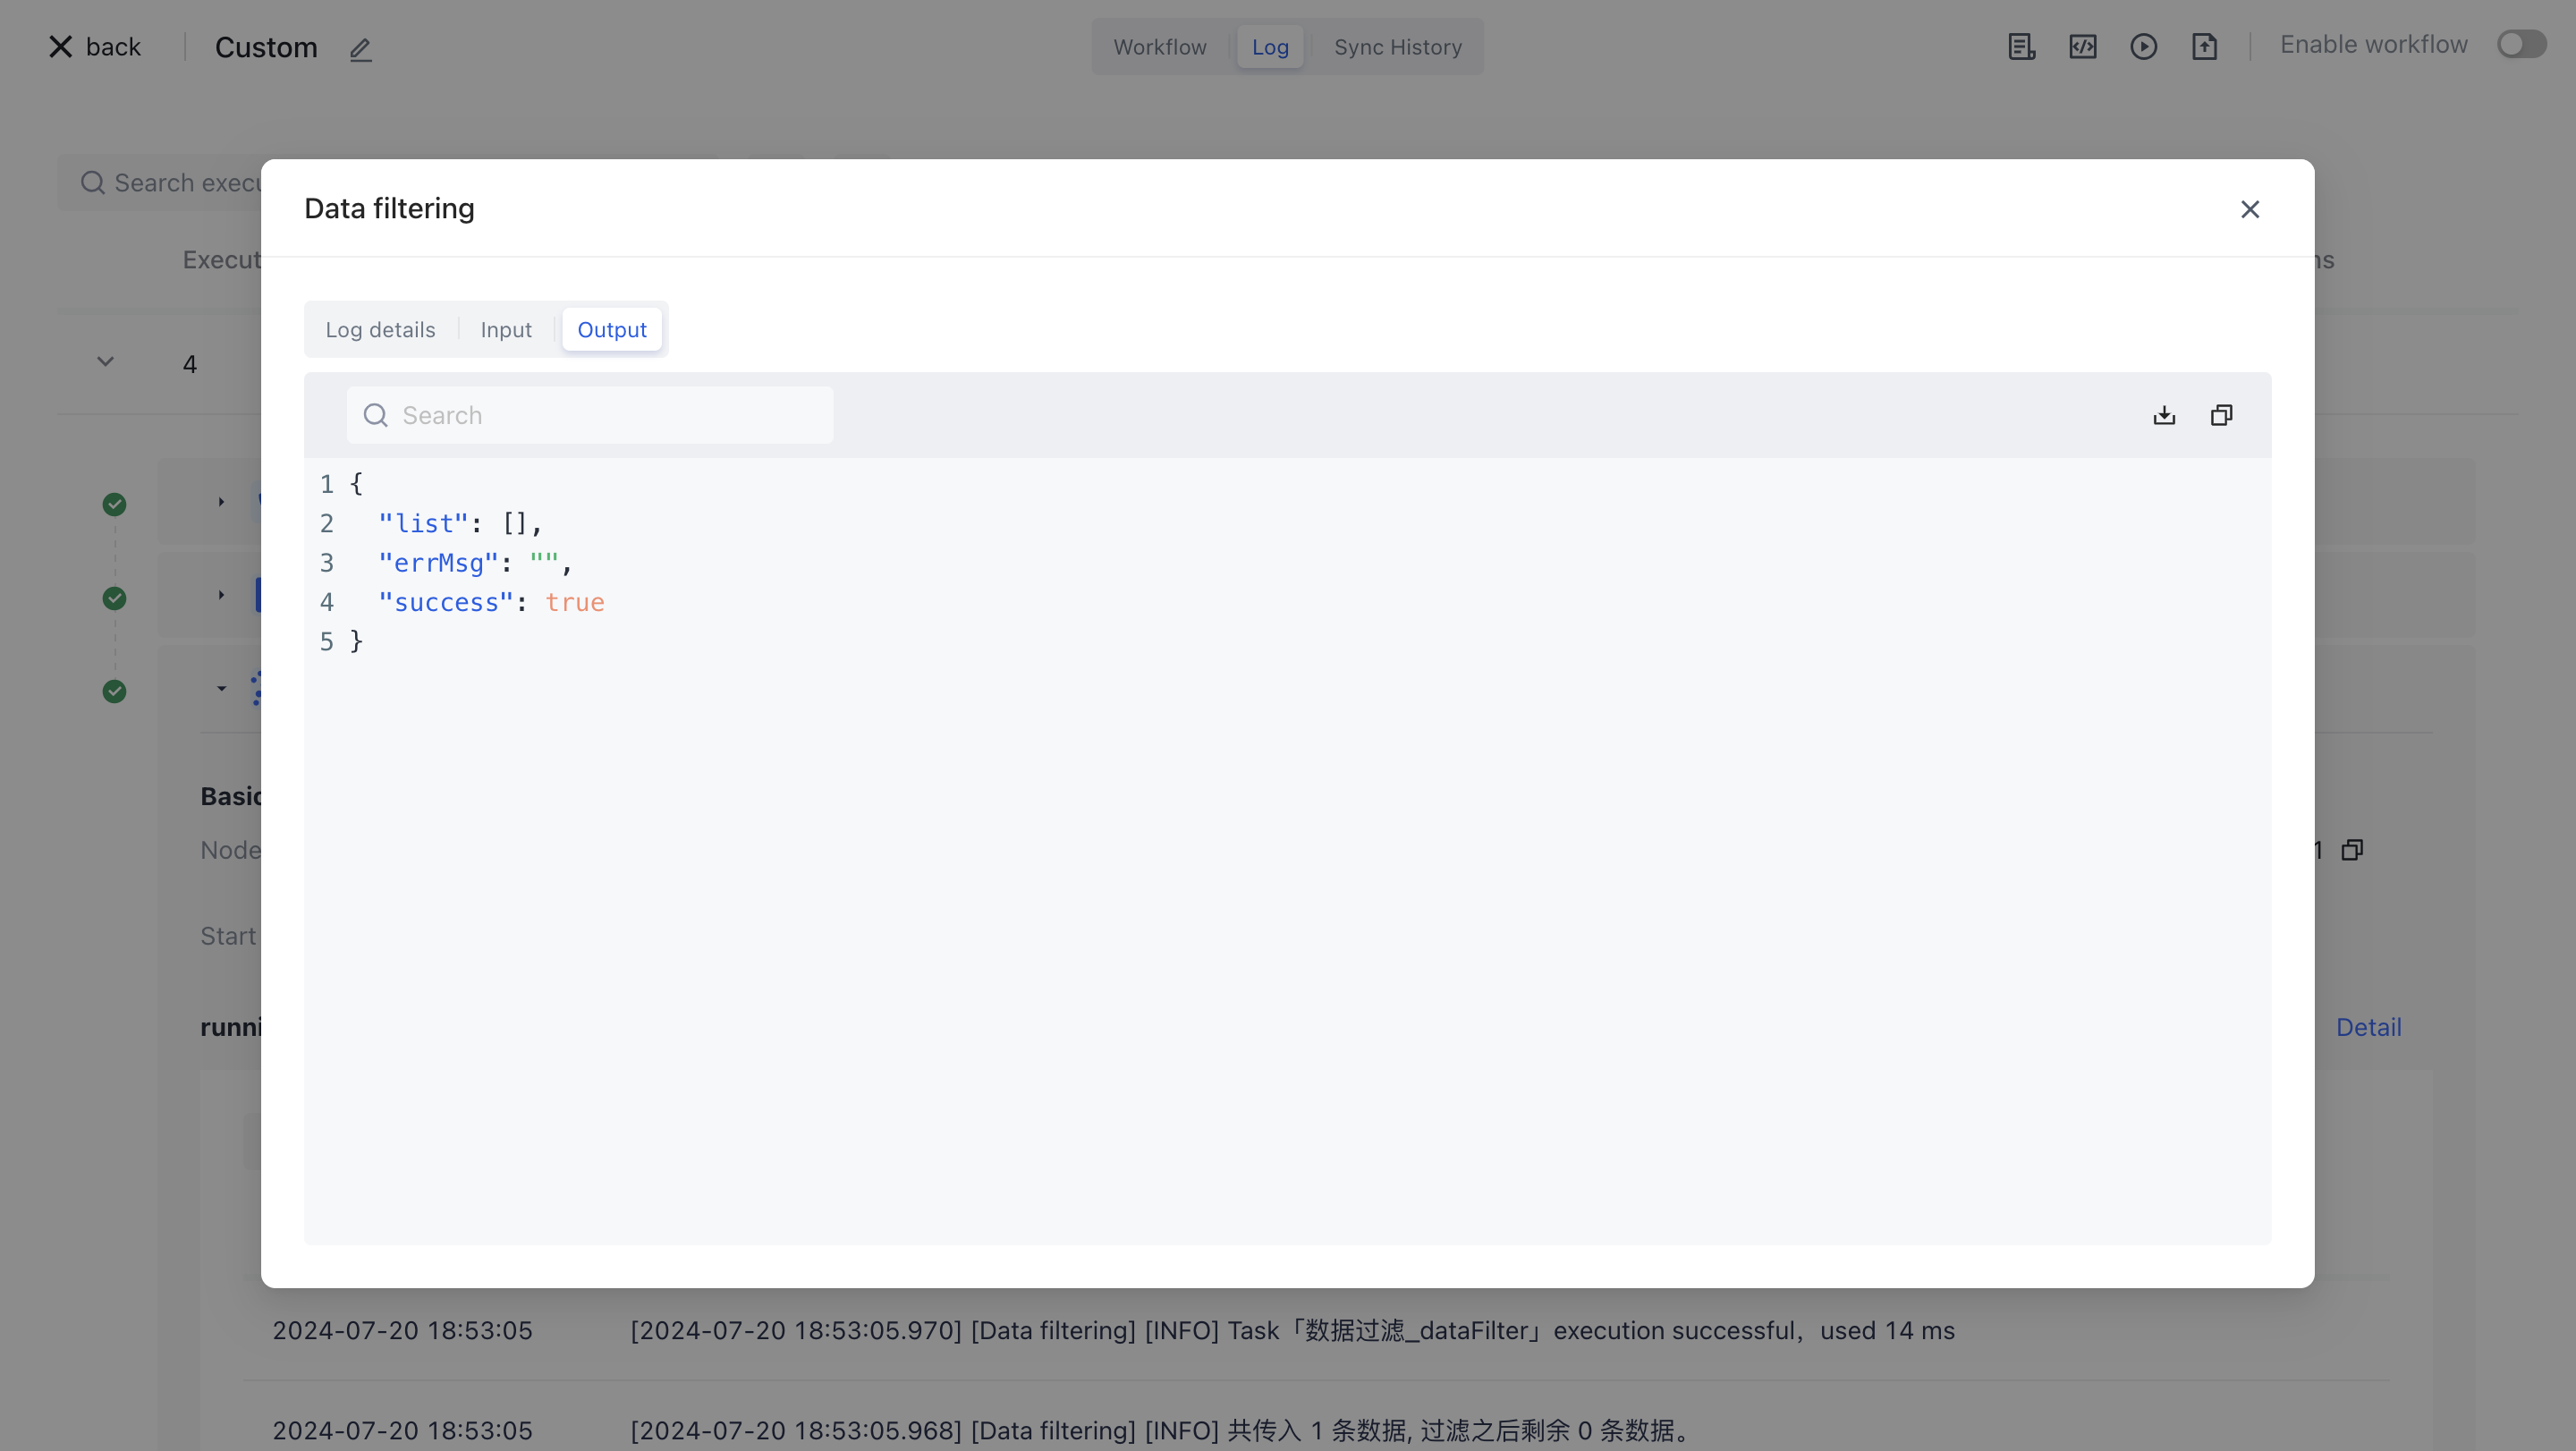Collapse execution row 4 chevron
The width and height of the screenshot is (2576, 1451).
click(105, 362)
